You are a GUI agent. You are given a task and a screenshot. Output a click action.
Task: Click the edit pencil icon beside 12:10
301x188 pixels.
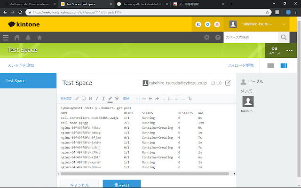tap(228, 83)
